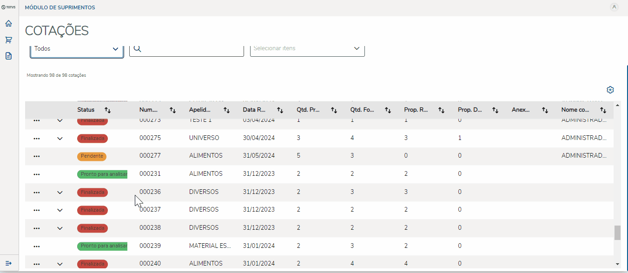The height and width of the screenshot is (273, 628).
Task: Expand row for quotation 000238
Action: [x=59, y=228]
